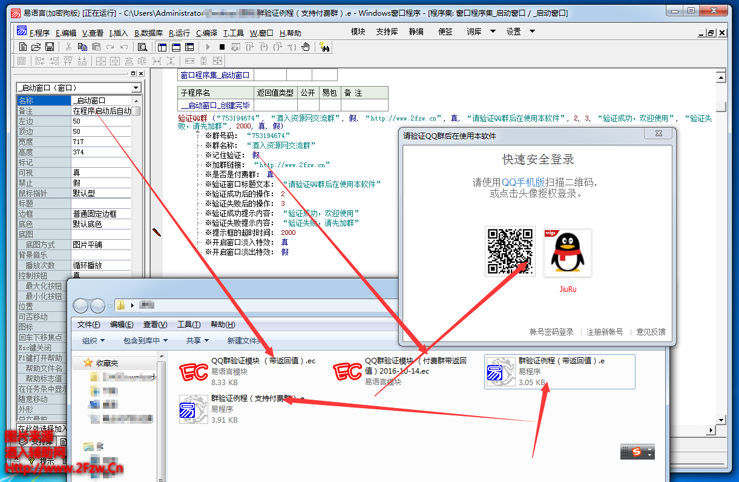Click the third window layout toggle icon

point(190,47)
